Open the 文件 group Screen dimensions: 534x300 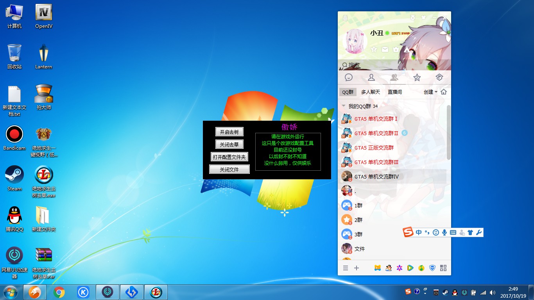coord(392,249)
